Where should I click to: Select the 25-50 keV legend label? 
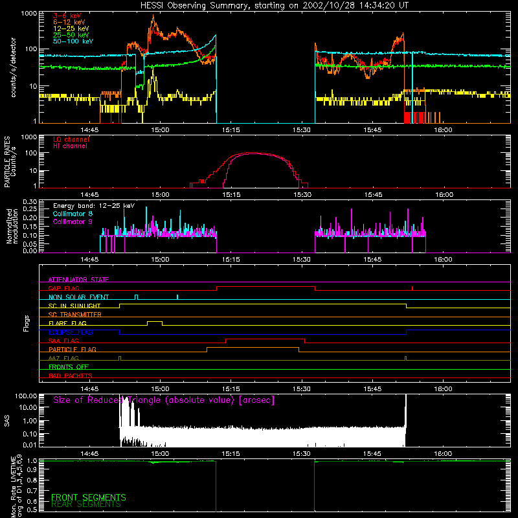(71, 35)
